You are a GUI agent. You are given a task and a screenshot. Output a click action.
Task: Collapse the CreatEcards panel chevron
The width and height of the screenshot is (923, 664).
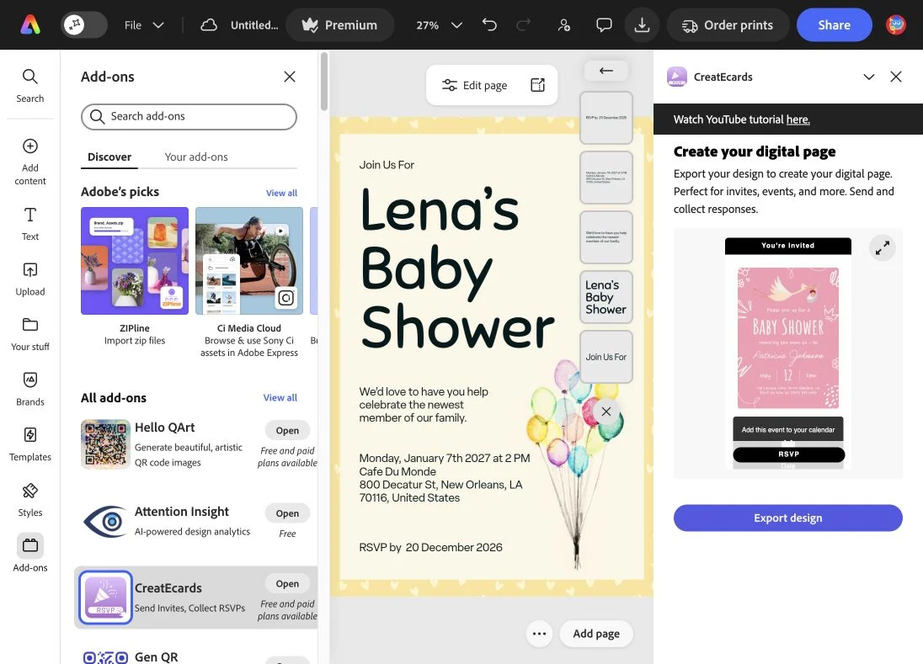(x=869, y=77)
